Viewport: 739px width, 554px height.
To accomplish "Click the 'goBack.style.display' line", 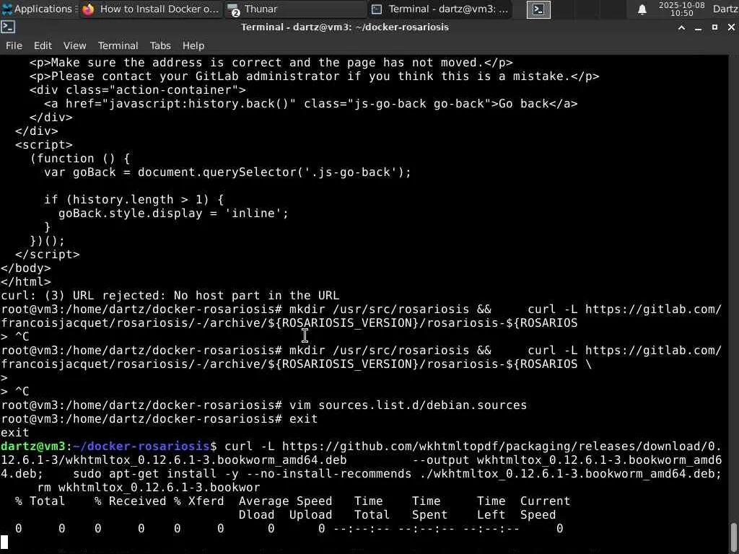I will click(173, 213).
